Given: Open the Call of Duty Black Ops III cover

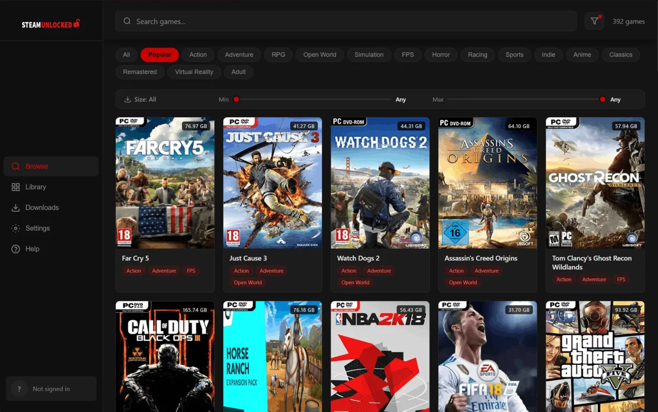Looking at the screenshot, I should coord(165,357).
